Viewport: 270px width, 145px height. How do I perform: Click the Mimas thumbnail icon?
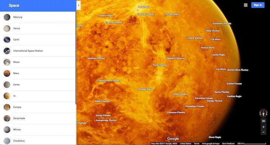(7, 130)
